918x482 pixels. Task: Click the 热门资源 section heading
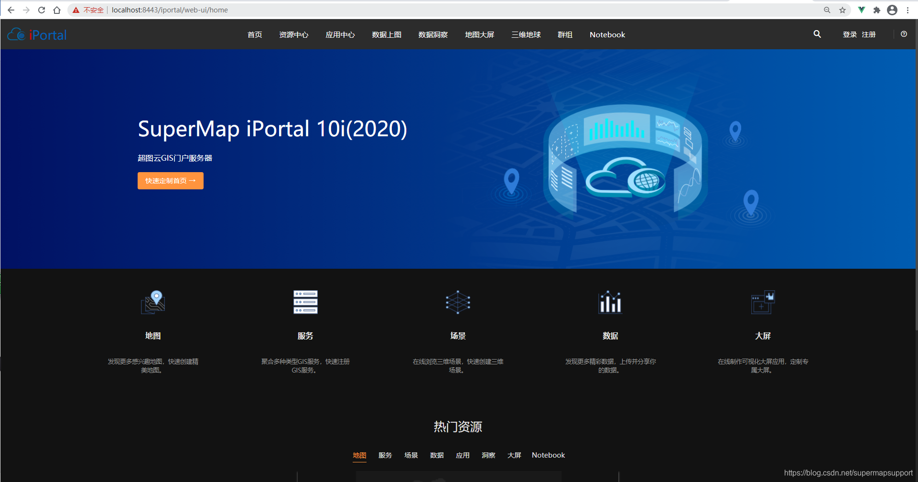[458, 427]
